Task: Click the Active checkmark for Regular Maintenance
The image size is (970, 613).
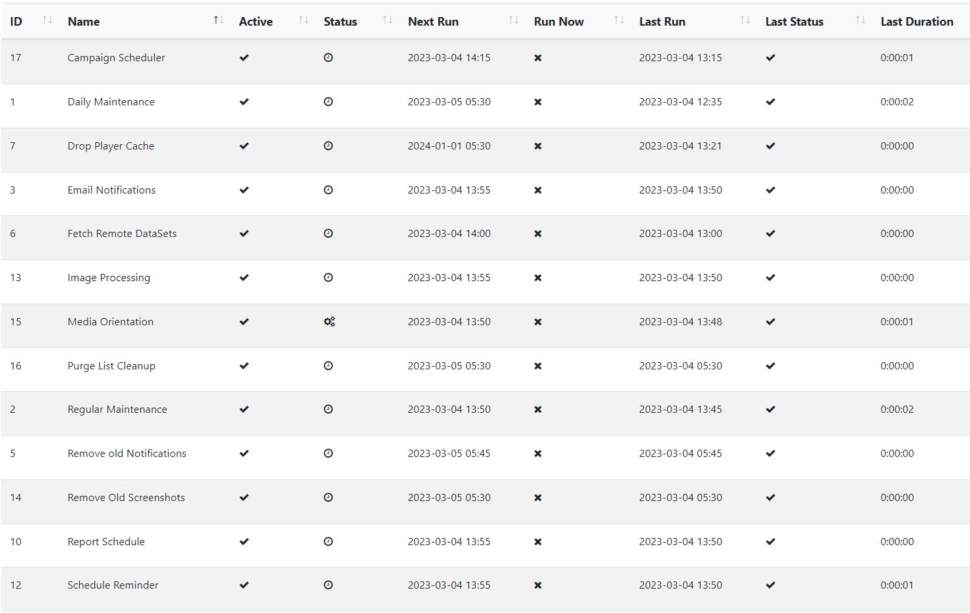Action: pyautogui.click(x=244, y=410)
